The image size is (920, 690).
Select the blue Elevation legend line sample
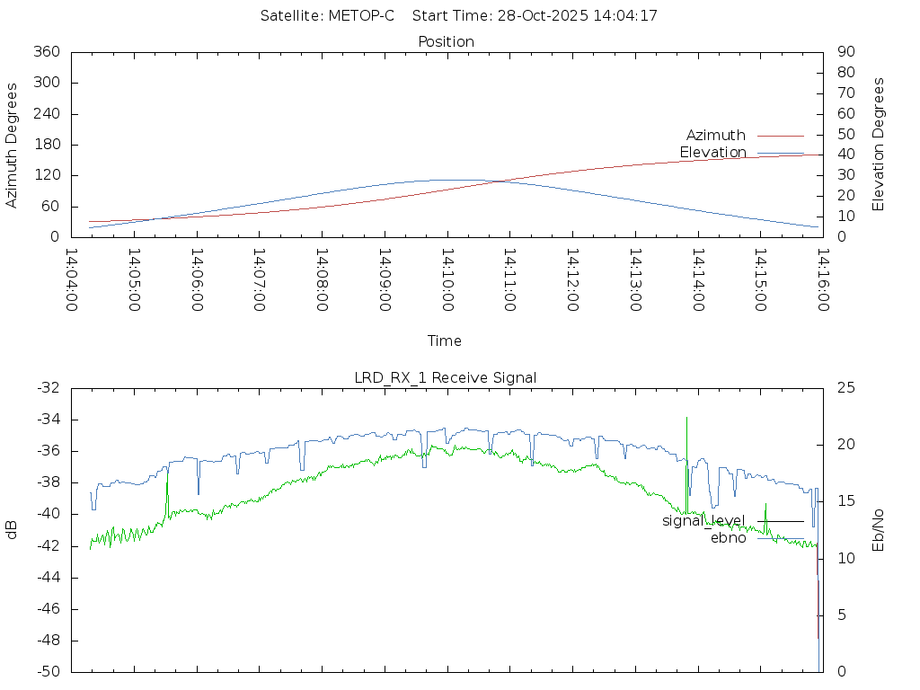pyautogui.click(x=780, y=154)
